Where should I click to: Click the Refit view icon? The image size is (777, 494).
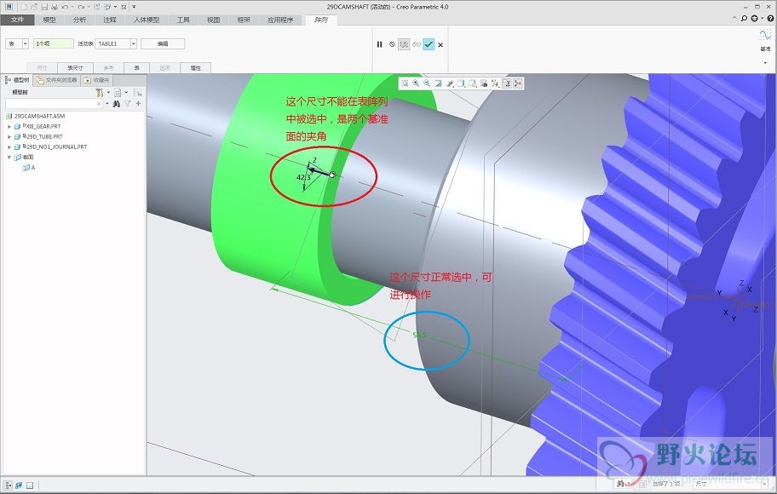[x=405, y=83]
